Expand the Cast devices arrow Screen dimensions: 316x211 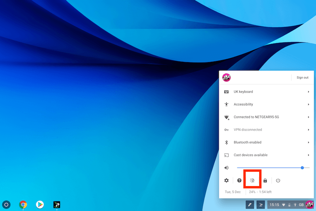308,155
